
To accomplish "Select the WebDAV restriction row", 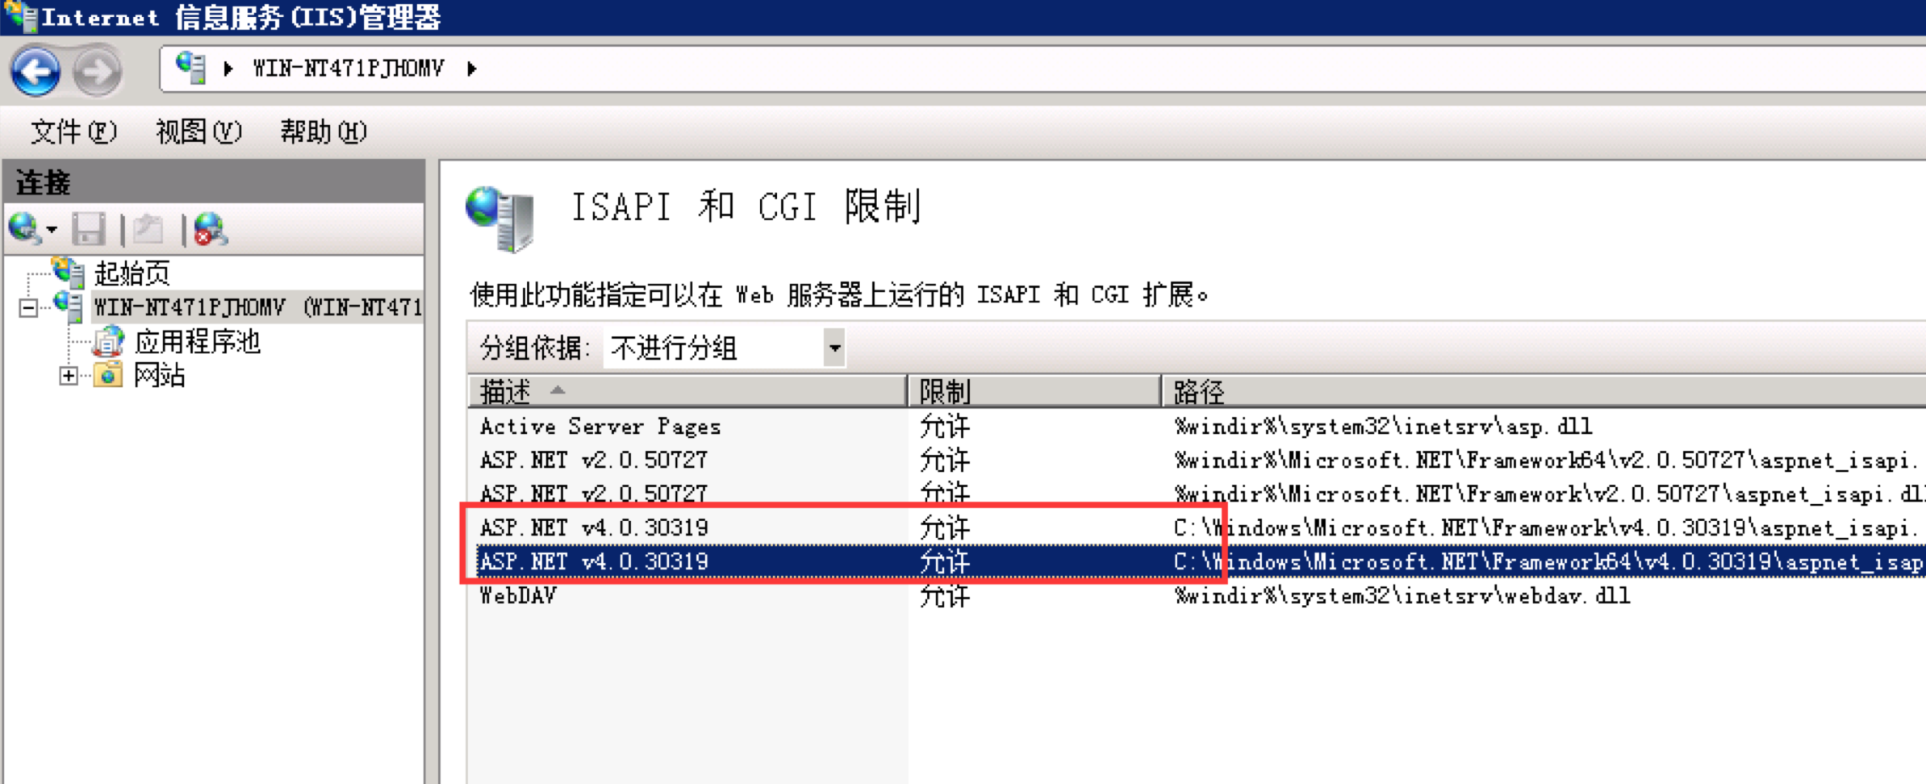I will pos(1197,595).
